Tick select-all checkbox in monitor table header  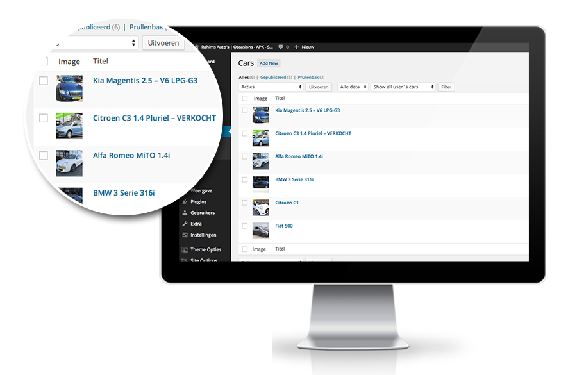(245, 98)
